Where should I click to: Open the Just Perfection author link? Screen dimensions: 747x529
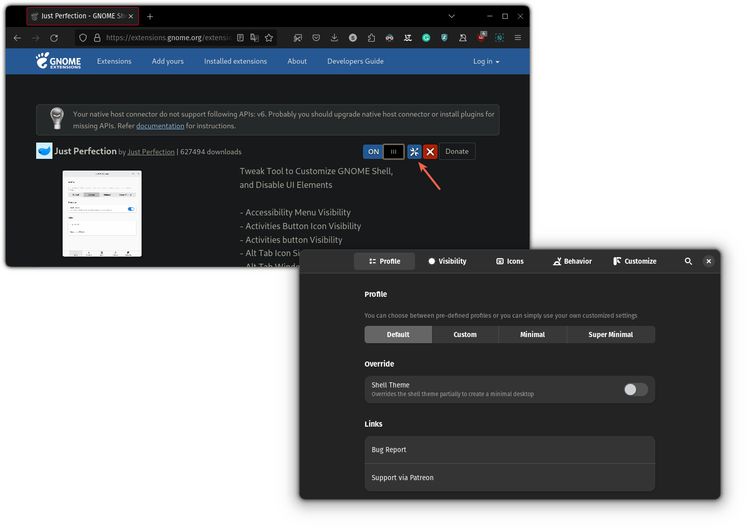[x=151, y=152]
